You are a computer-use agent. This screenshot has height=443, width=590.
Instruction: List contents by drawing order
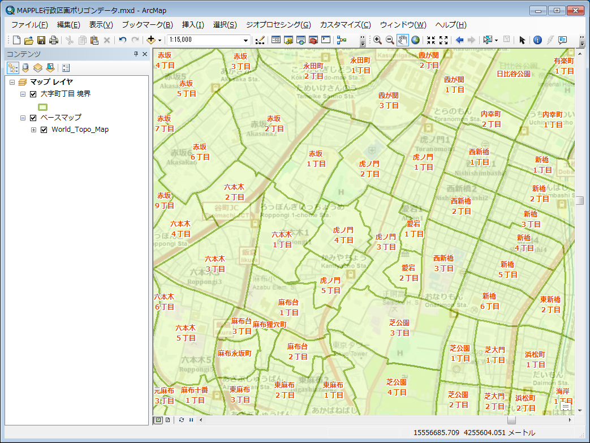tap(13, 68)
